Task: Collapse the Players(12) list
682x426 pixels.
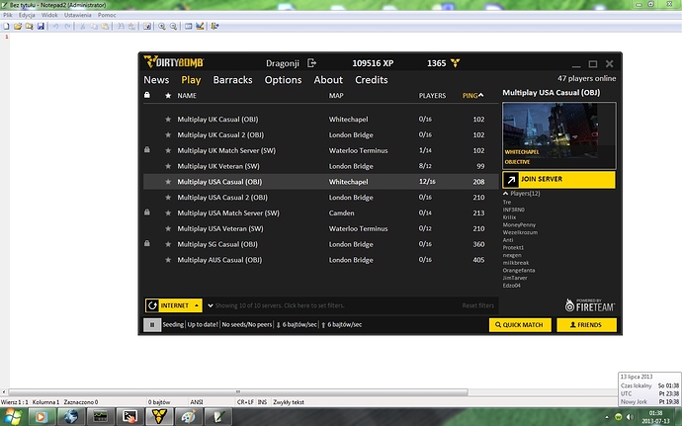Action: tap(507, 193)
